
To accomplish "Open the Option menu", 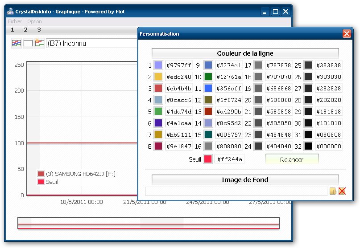I will 34,21.
